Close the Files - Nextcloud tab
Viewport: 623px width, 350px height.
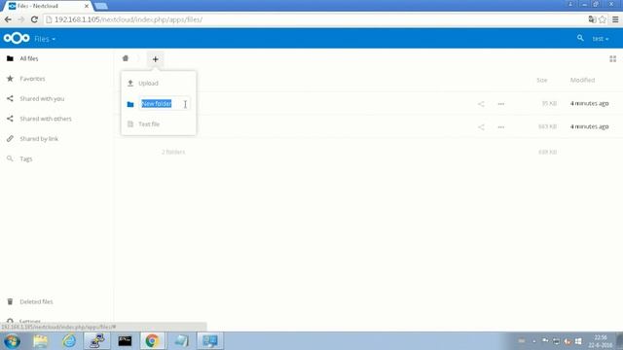(87, 6)
